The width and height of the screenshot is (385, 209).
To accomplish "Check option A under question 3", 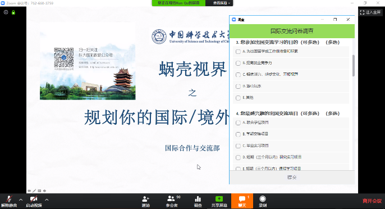I will click(238, 52).
